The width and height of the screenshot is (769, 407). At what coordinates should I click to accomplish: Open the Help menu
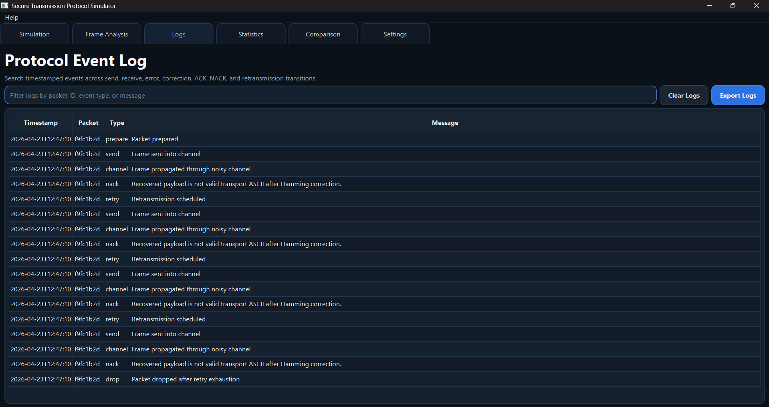tap(12, 17)
